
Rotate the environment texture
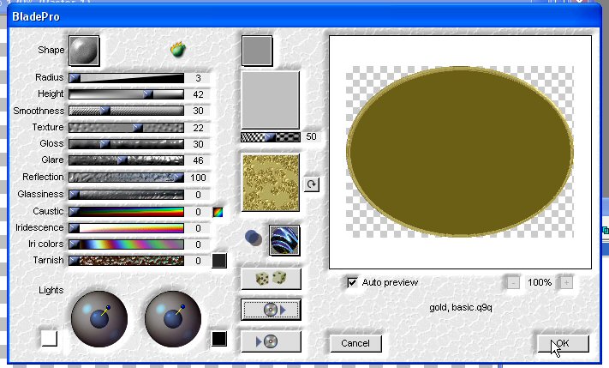coord(312,184)
